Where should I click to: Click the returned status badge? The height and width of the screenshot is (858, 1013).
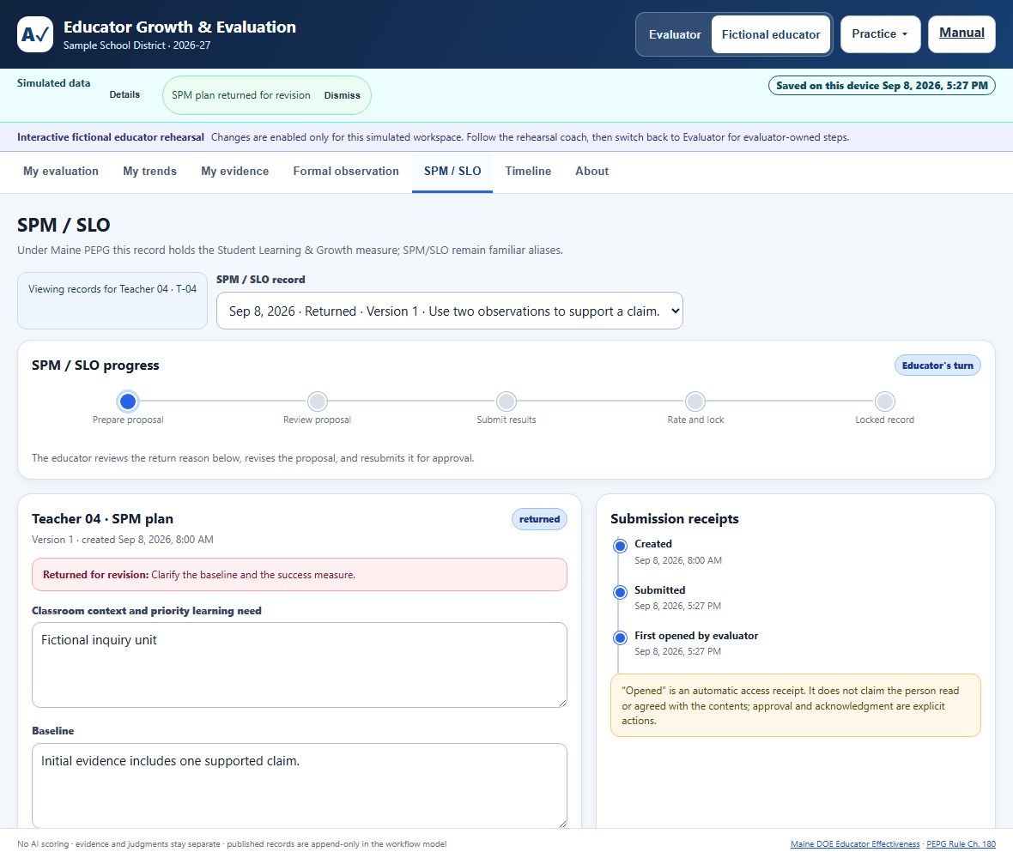[x=539, y=519]
